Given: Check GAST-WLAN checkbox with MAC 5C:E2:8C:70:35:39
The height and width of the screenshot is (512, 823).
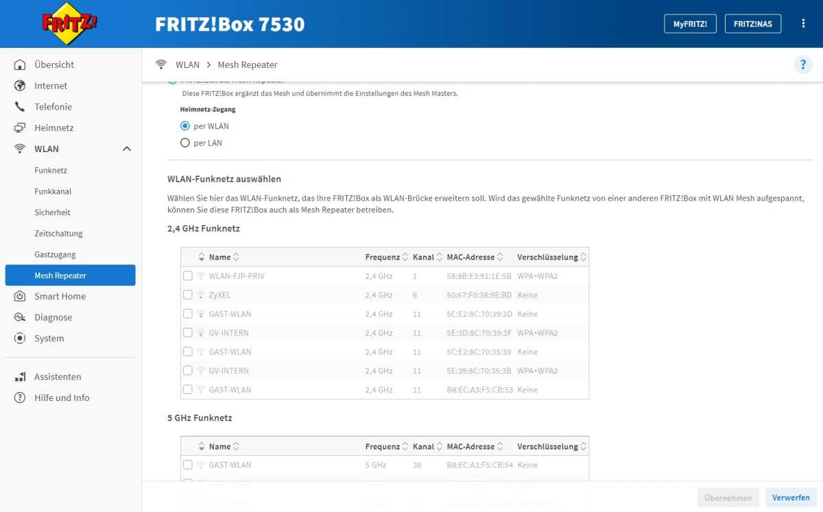Looking at the screenshot, I should tap(188, 352).
